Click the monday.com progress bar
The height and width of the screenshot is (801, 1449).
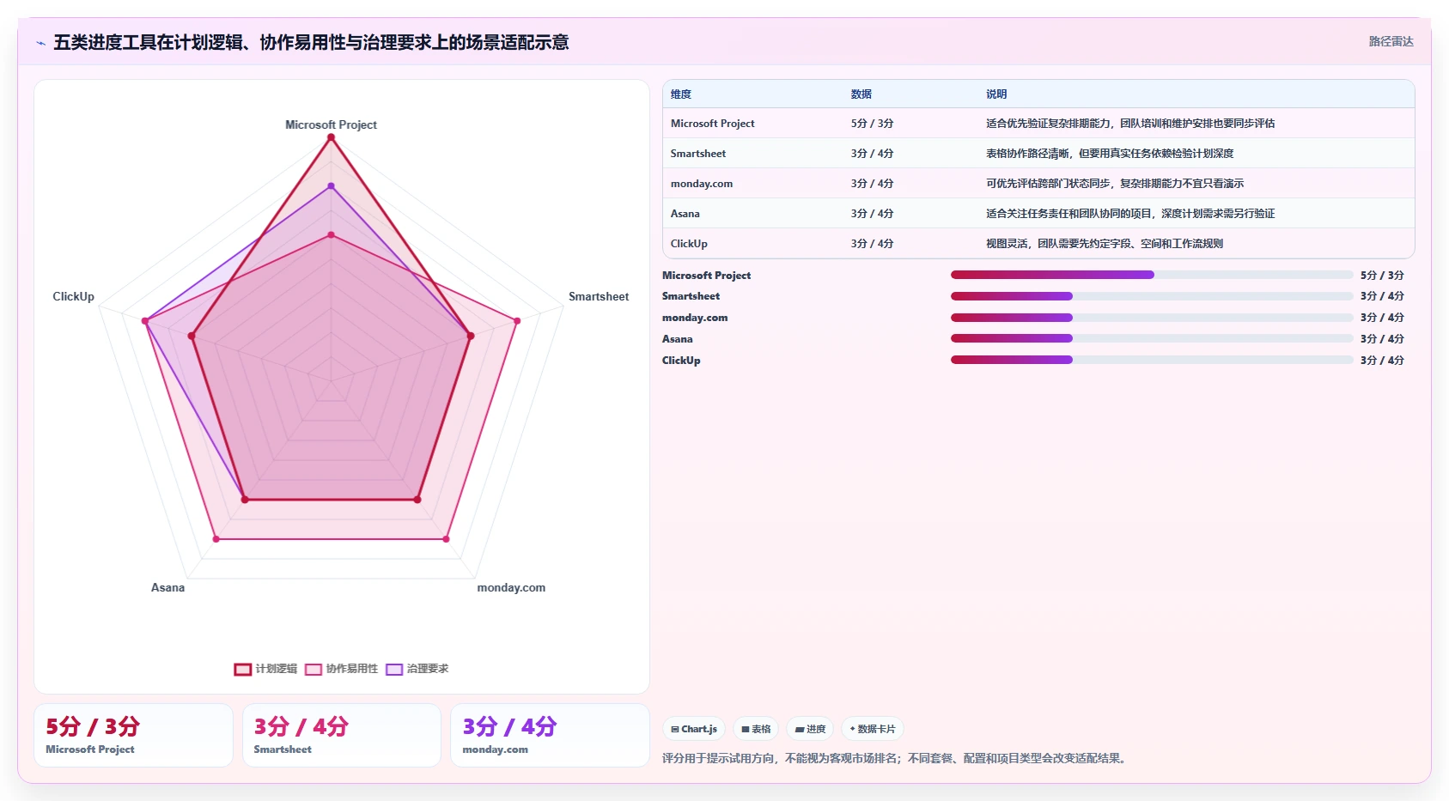pos(1152,318)
